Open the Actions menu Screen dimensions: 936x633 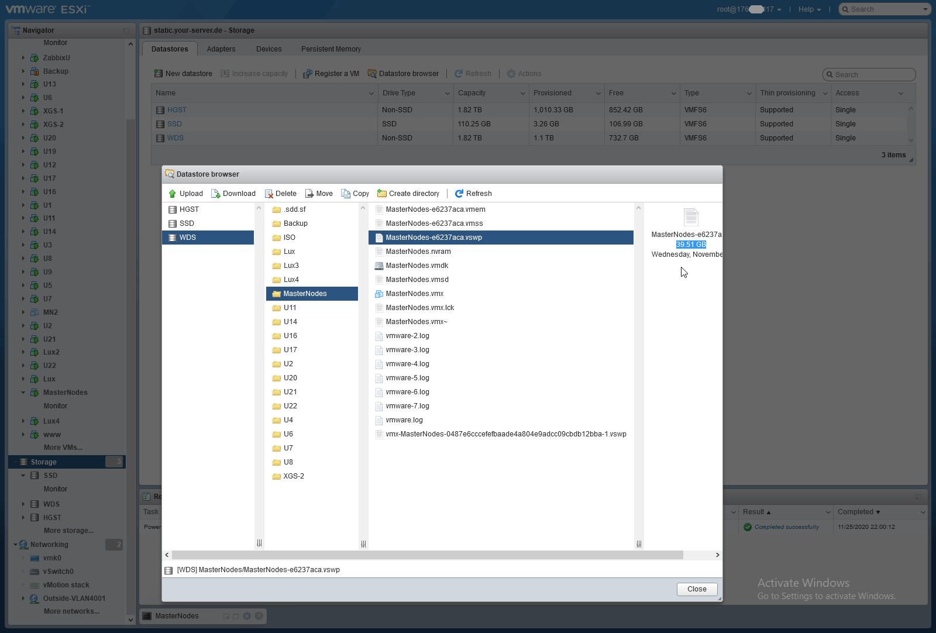[x=524, y=74]
